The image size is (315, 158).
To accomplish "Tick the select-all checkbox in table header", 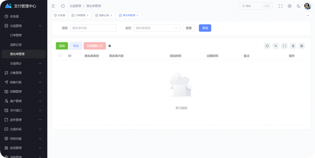I will [60, 56].
